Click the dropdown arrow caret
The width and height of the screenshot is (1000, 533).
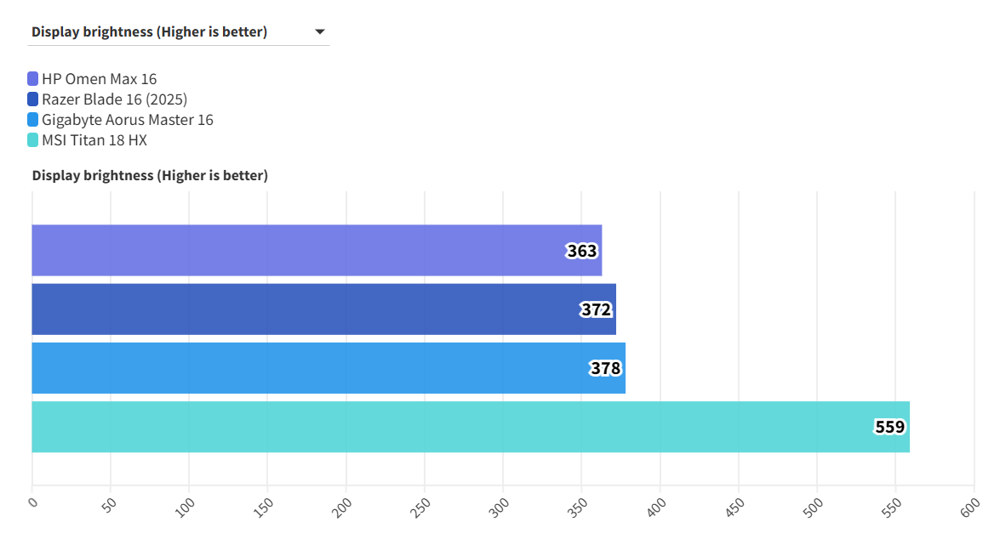[320, 32]
